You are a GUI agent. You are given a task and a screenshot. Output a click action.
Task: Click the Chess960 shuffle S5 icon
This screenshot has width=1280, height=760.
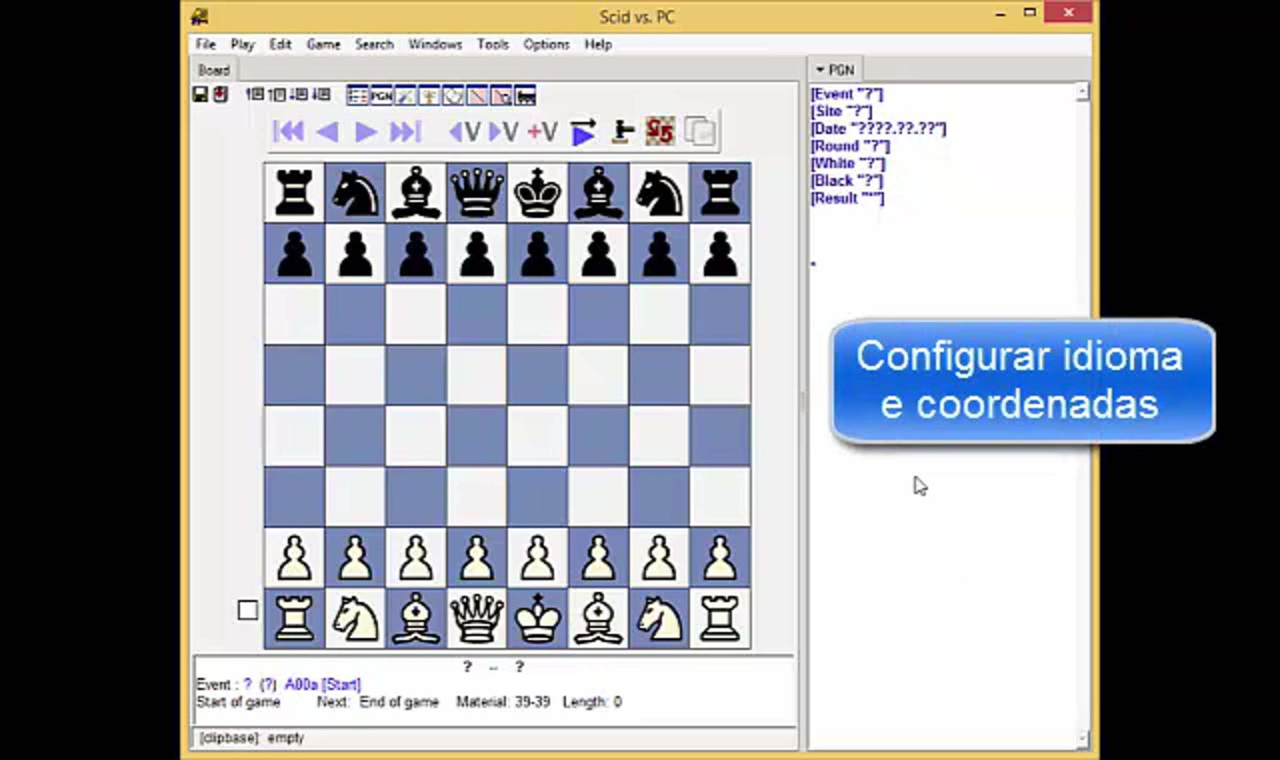660,131
